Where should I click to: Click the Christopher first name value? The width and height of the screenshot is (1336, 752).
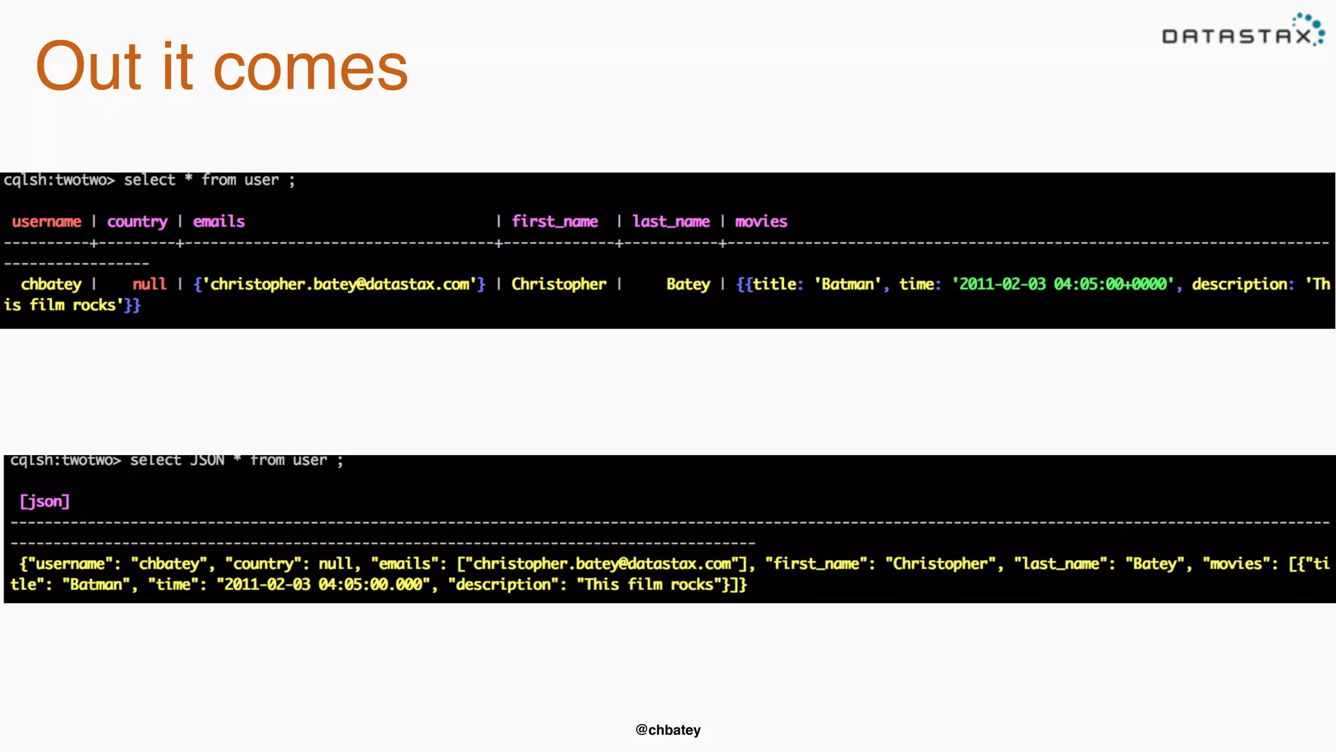[558, 284]
